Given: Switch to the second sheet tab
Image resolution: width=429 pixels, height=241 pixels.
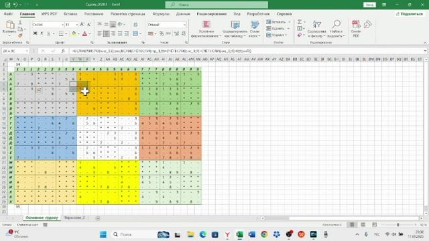Looking at the screenshot, I should [74, 218].
